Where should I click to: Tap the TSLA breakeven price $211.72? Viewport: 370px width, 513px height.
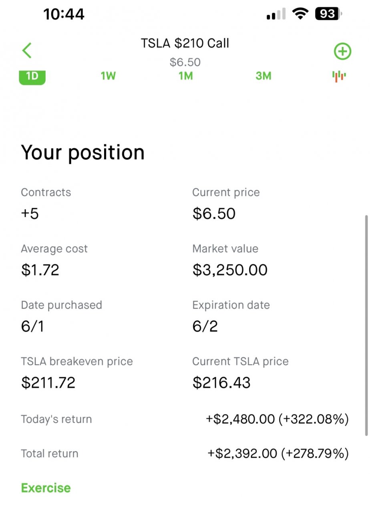pos(48,383)
